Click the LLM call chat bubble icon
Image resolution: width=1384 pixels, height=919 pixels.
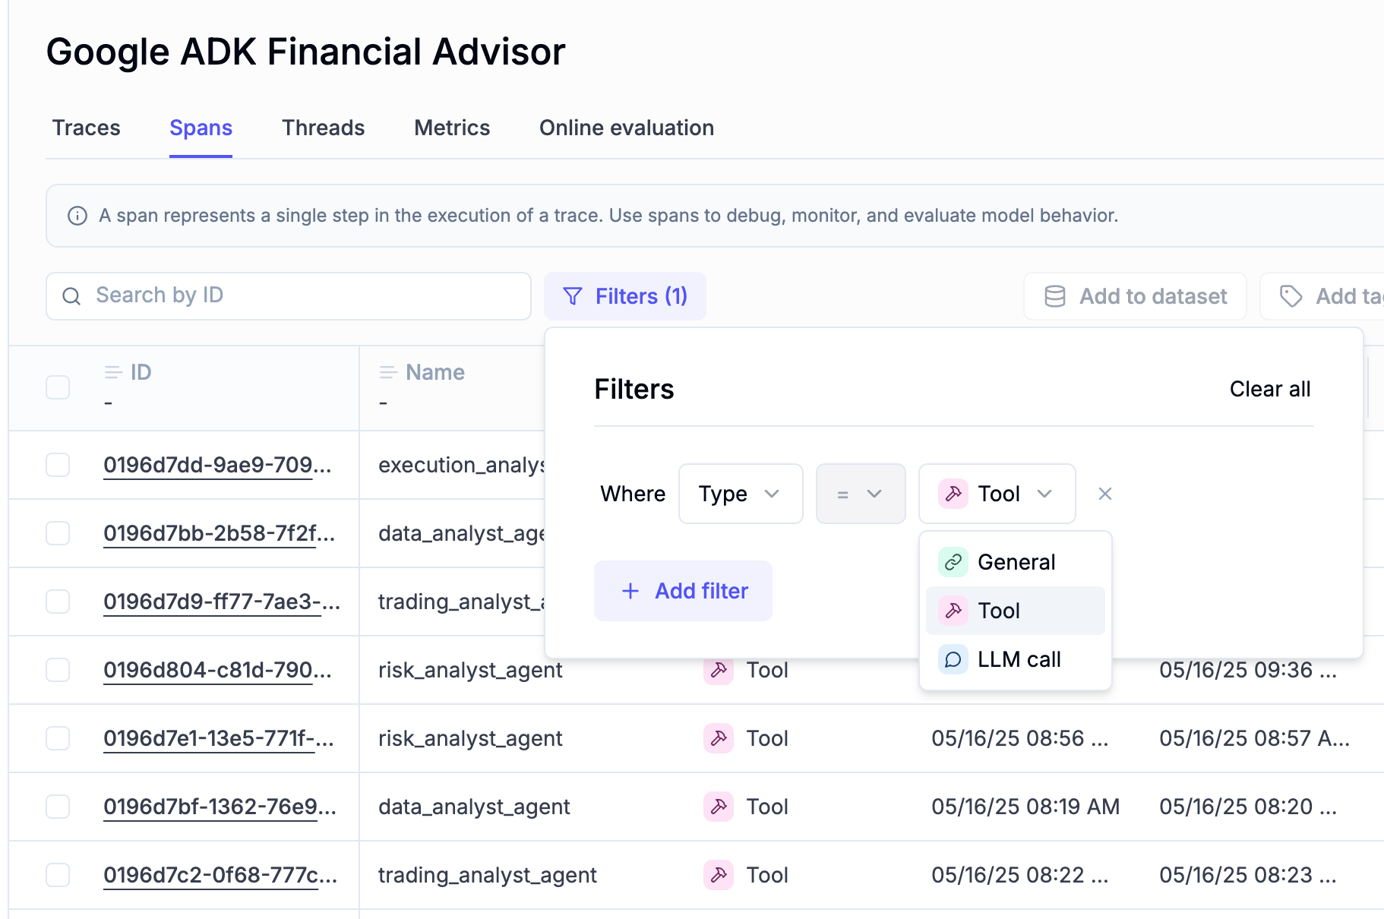(x=953, y=659)
